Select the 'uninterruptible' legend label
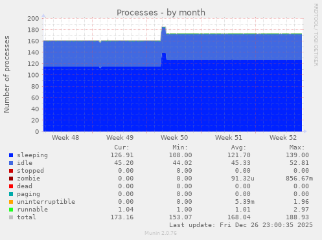 (x=46, y=202)
